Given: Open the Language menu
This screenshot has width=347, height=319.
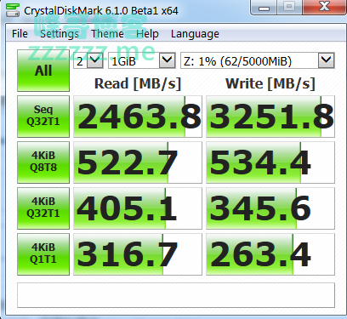Looking at the screenshot, I should (195, 34).
